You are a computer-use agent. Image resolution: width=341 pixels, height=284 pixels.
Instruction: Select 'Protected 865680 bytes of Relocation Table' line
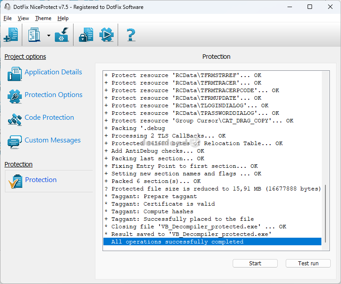[x=212, y=143]
